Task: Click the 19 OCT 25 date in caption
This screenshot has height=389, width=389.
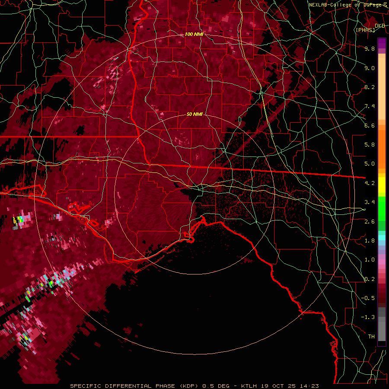Action: tap(277, 386)
